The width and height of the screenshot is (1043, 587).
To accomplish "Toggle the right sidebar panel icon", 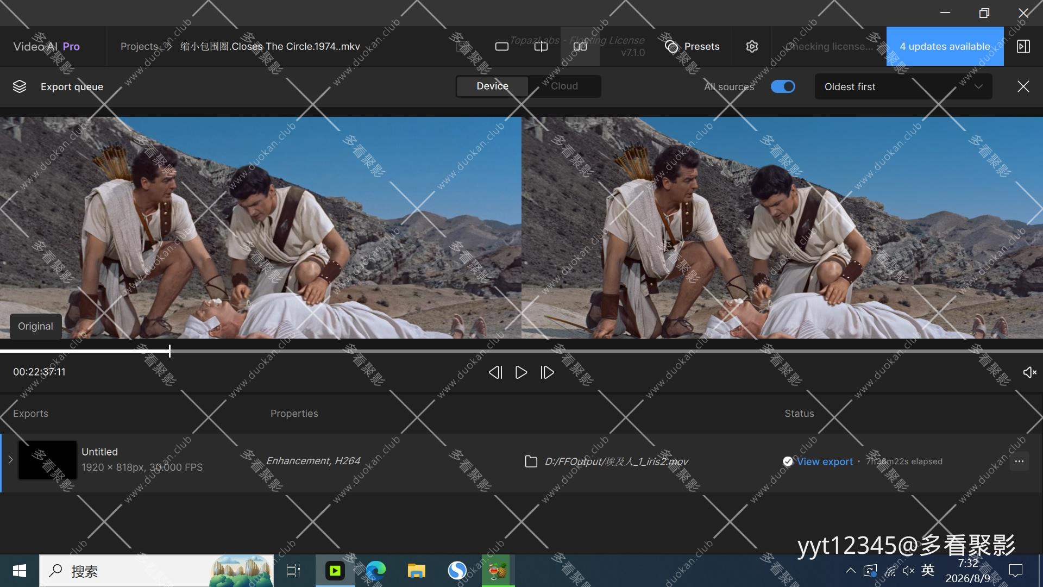I will [x=1023, y=47].
